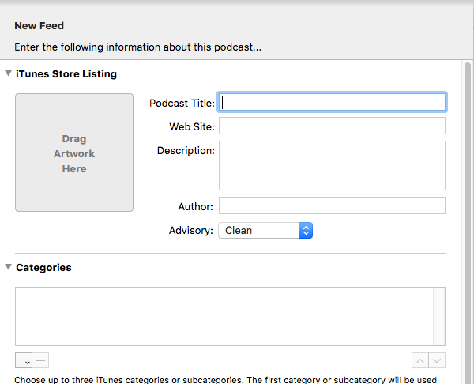Click the Categories section heading
The image size is (474, 384).
coord(43,268)
